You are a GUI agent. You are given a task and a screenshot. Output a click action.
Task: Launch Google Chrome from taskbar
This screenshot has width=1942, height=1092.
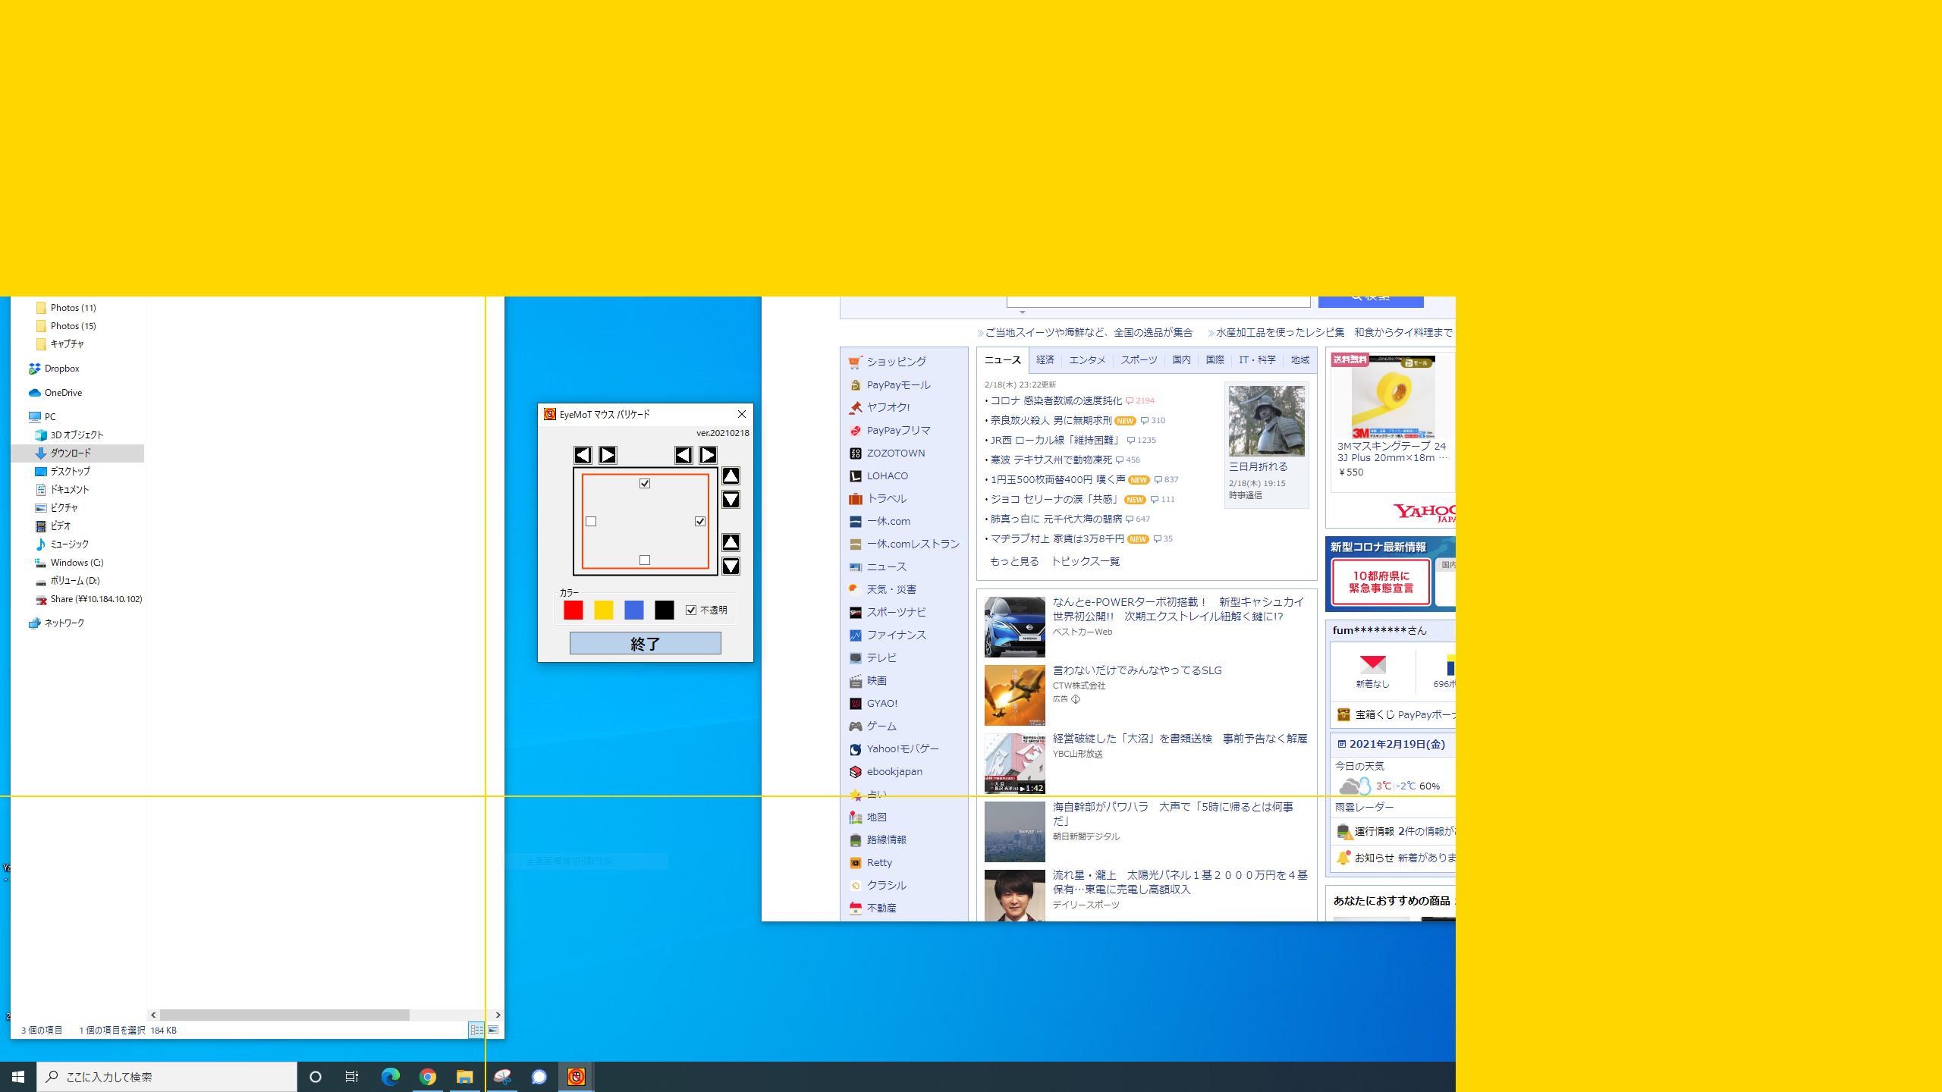428,1077
